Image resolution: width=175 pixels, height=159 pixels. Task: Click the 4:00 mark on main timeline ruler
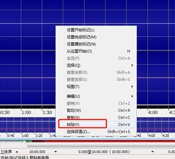(x=153, y=112)
